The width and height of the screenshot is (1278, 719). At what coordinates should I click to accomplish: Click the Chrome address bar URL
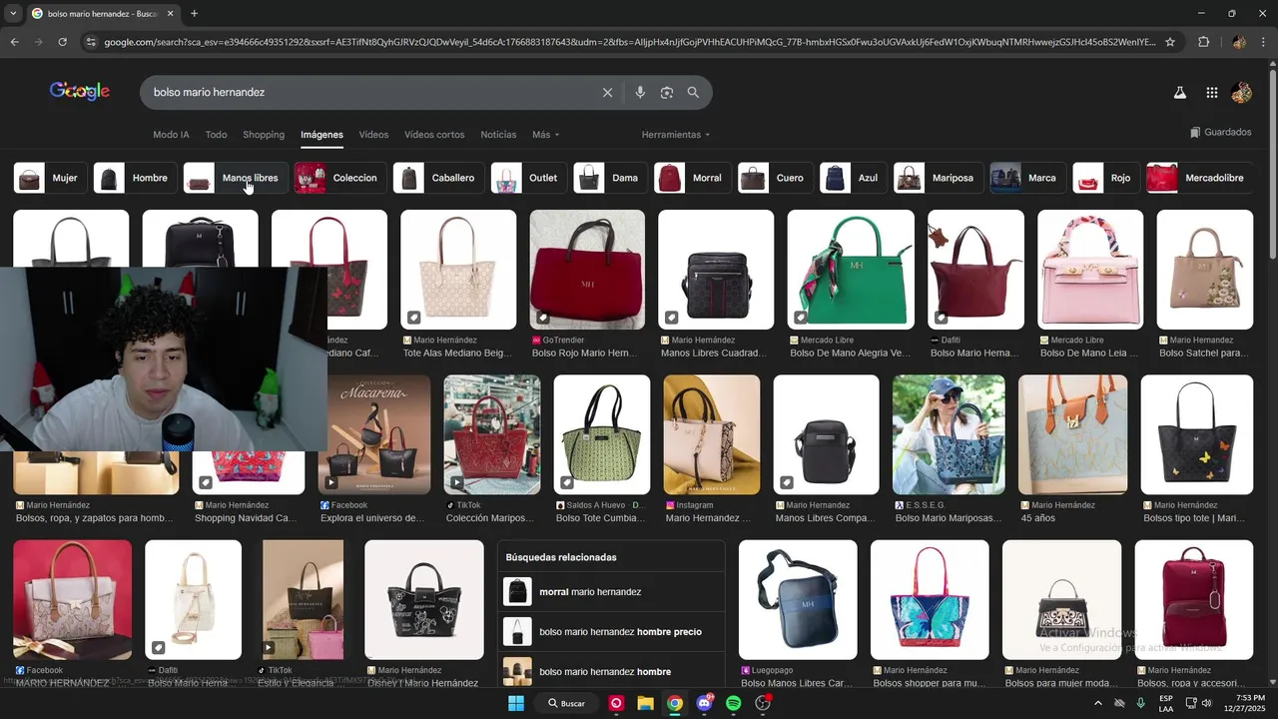(629, 42)
